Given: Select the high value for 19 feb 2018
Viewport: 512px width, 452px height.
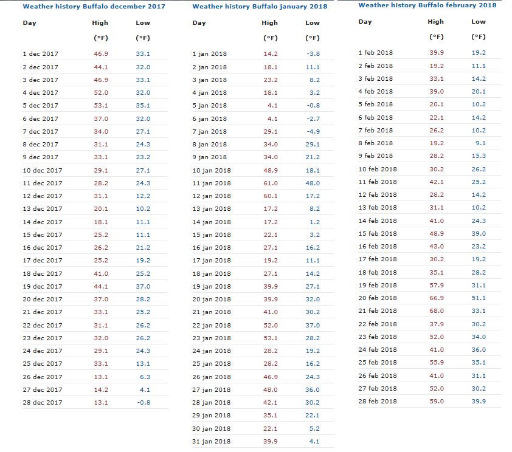Looking at the screenshot, I should pos(437,286).
